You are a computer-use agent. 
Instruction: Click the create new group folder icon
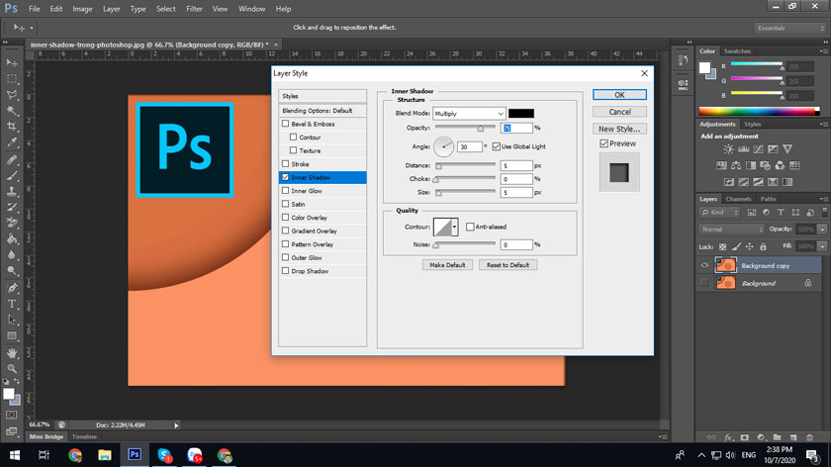click(777, 437)
